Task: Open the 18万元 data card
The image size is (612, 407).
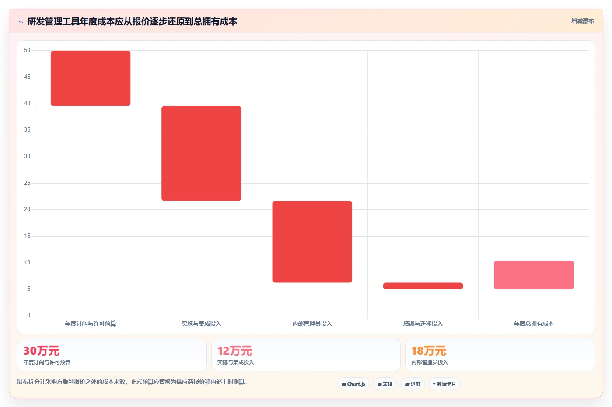Action: [500, 355]
